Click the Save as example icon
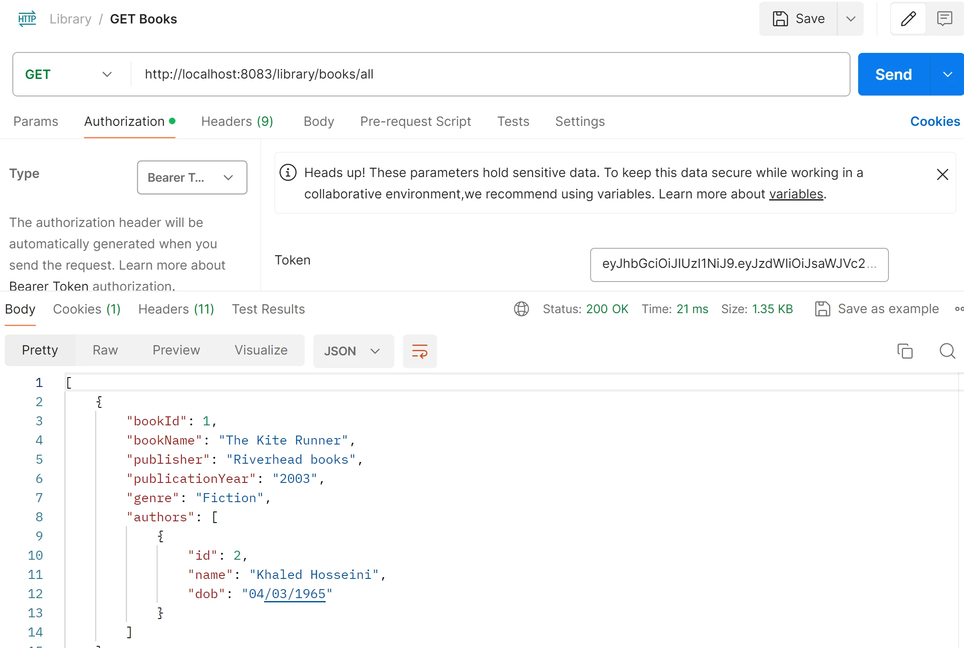 point(822,310)
